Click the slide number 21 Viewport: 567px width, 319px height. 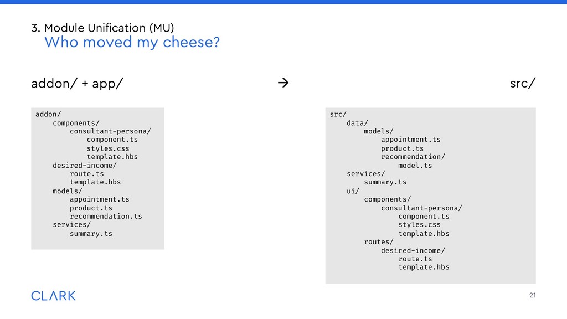pyautogui.click(x=532, y=295)
